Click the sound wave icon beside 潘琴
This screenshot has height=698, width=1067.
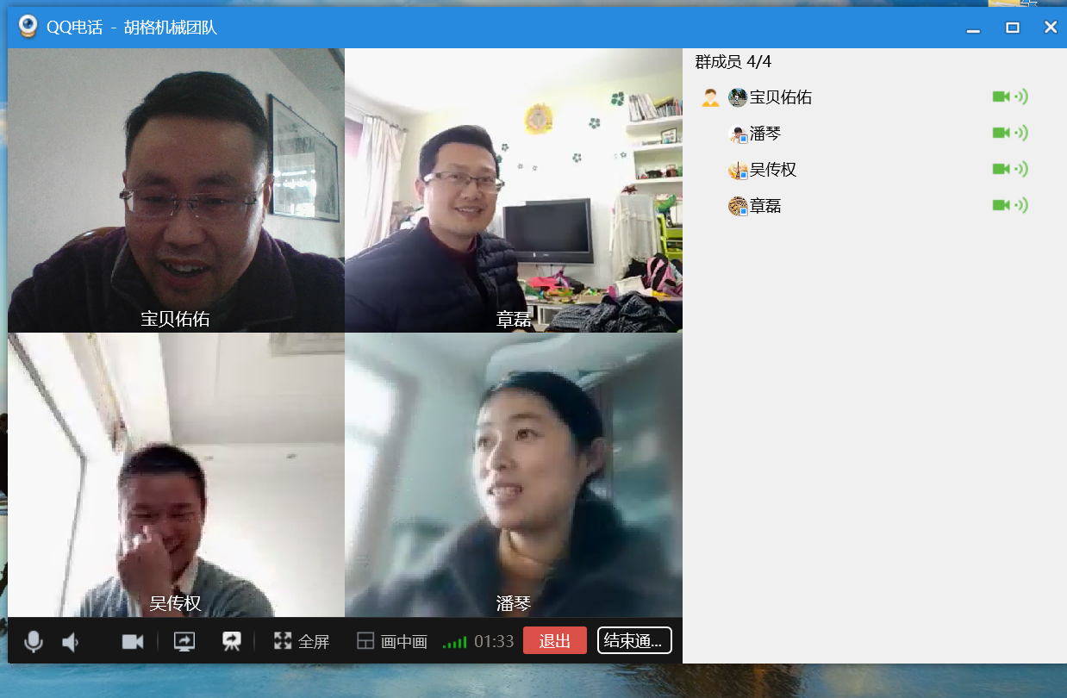(x=1021, y=133)
